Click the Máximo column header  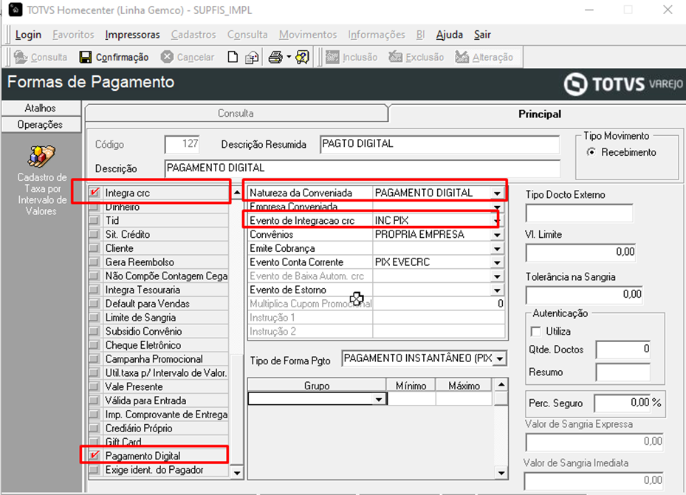(x=464, y=385)
